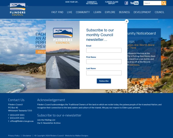Screen dimensions: 173x138
Task: Expand the Council menu
Action: pos(159,12)
